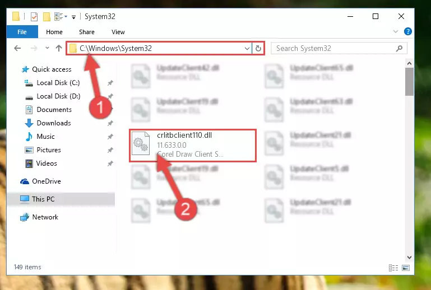
Task: Click scrollbar up arrow in file list
Action: pos(409,63)
